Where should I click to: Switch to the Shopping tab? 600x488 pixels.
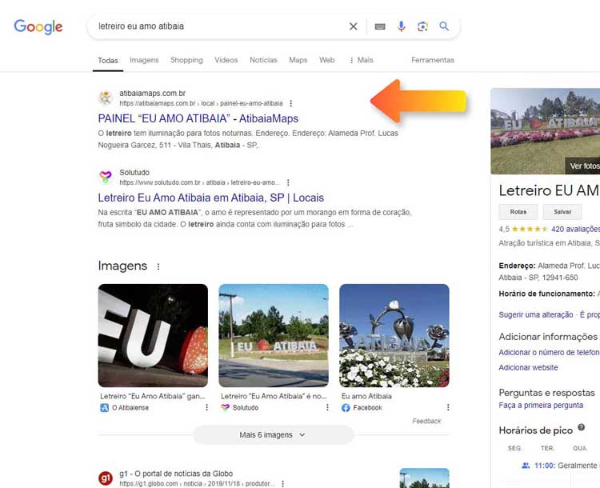click(186, 60)
